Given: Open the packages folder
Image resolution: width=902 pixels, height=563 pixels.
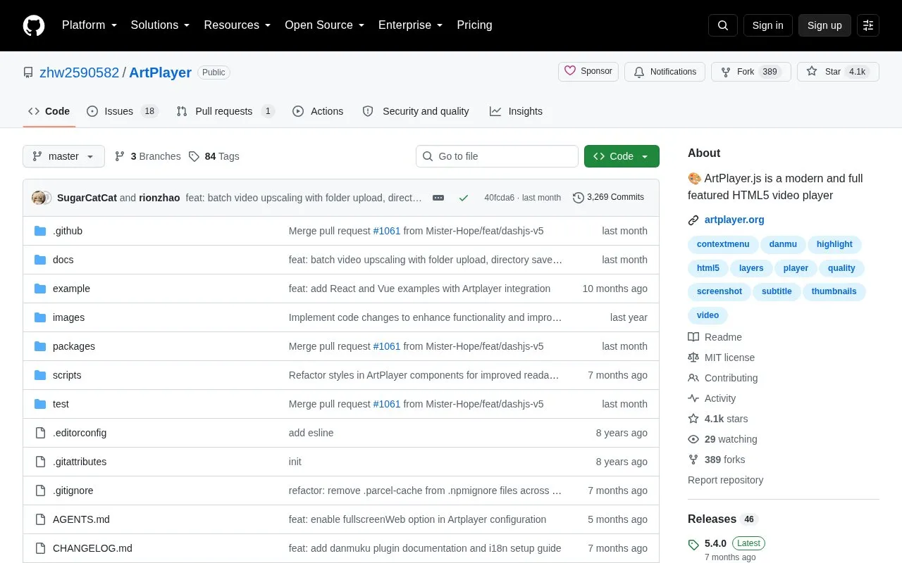Looking at the screenshot, I should [x=73, y=346].
